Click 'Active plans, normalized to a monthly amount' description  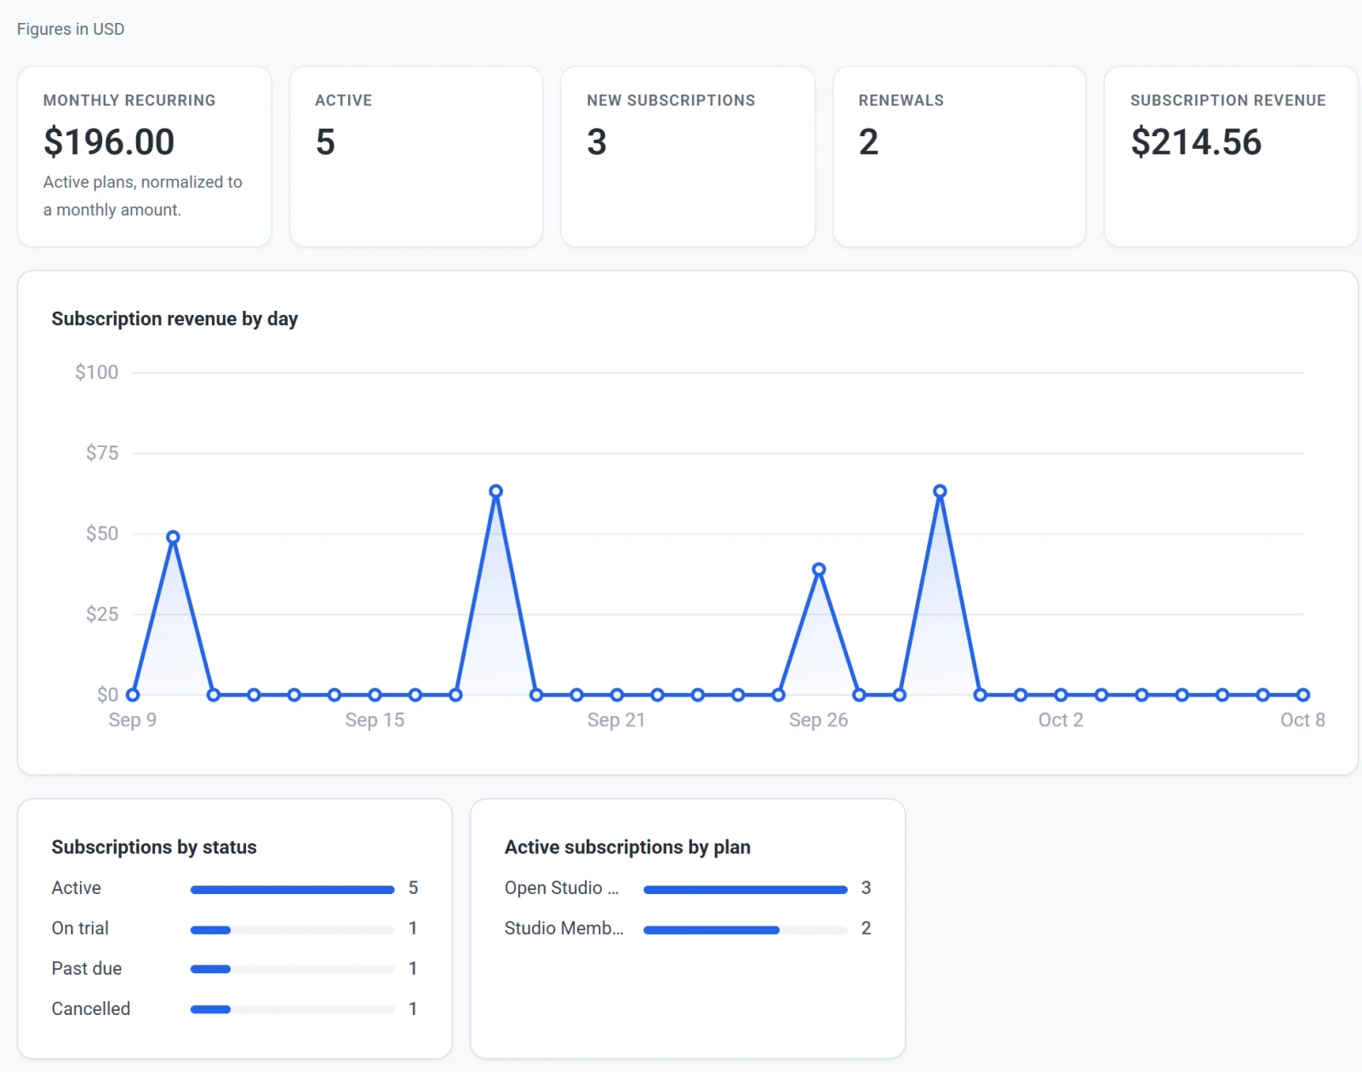tap(143, 196)
